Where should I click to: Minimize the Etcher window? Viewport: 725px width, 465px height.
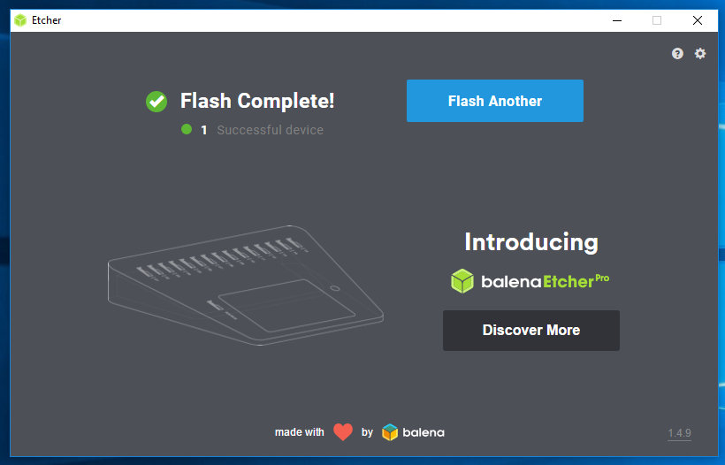pos(617,20)
